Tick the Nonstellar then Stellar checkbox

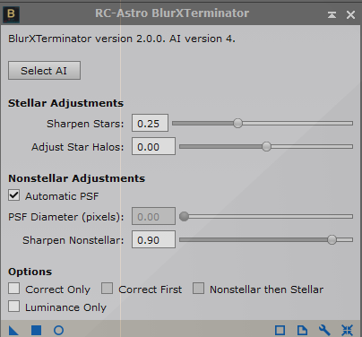(x=198, y=289)
